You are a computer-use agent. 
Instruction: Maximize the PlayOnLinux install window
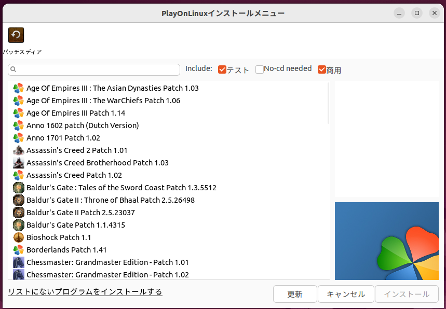(x=417, y=13)
